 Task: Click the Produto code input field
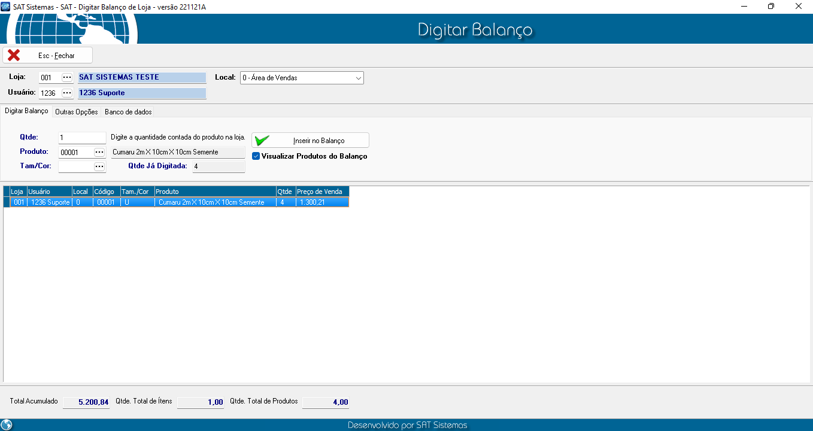click(75, 152)
